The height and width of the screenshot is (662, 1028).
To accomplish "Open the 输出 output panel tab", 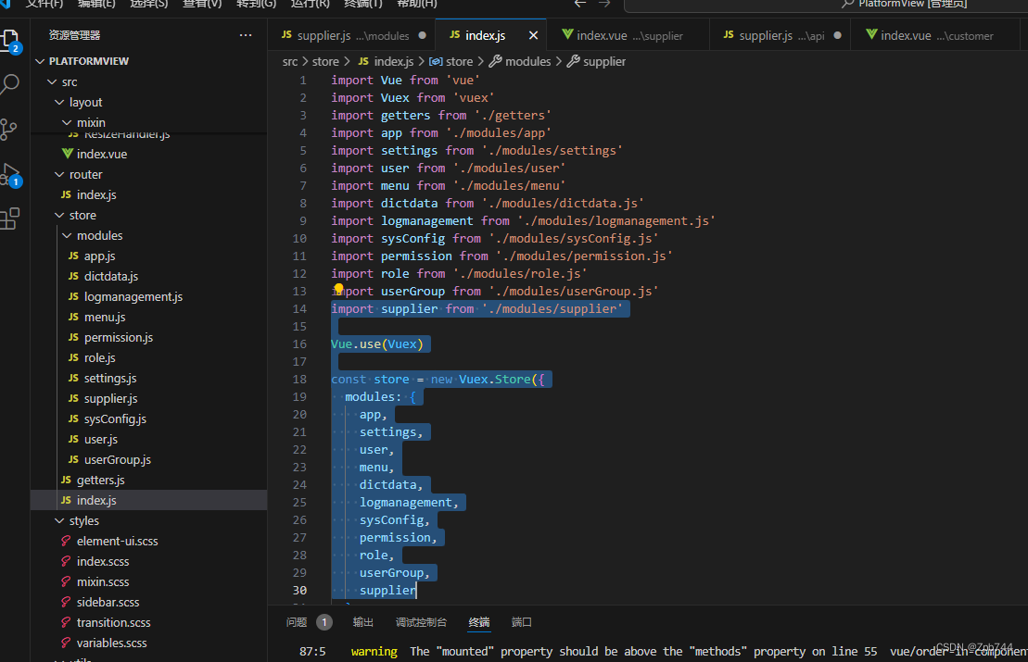I will [363, 622].
